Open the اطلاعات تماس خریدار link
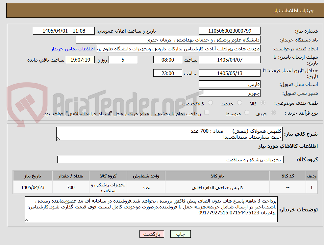Image resolution: width=324 pixels, height=245 pixels. pos(73,49)
